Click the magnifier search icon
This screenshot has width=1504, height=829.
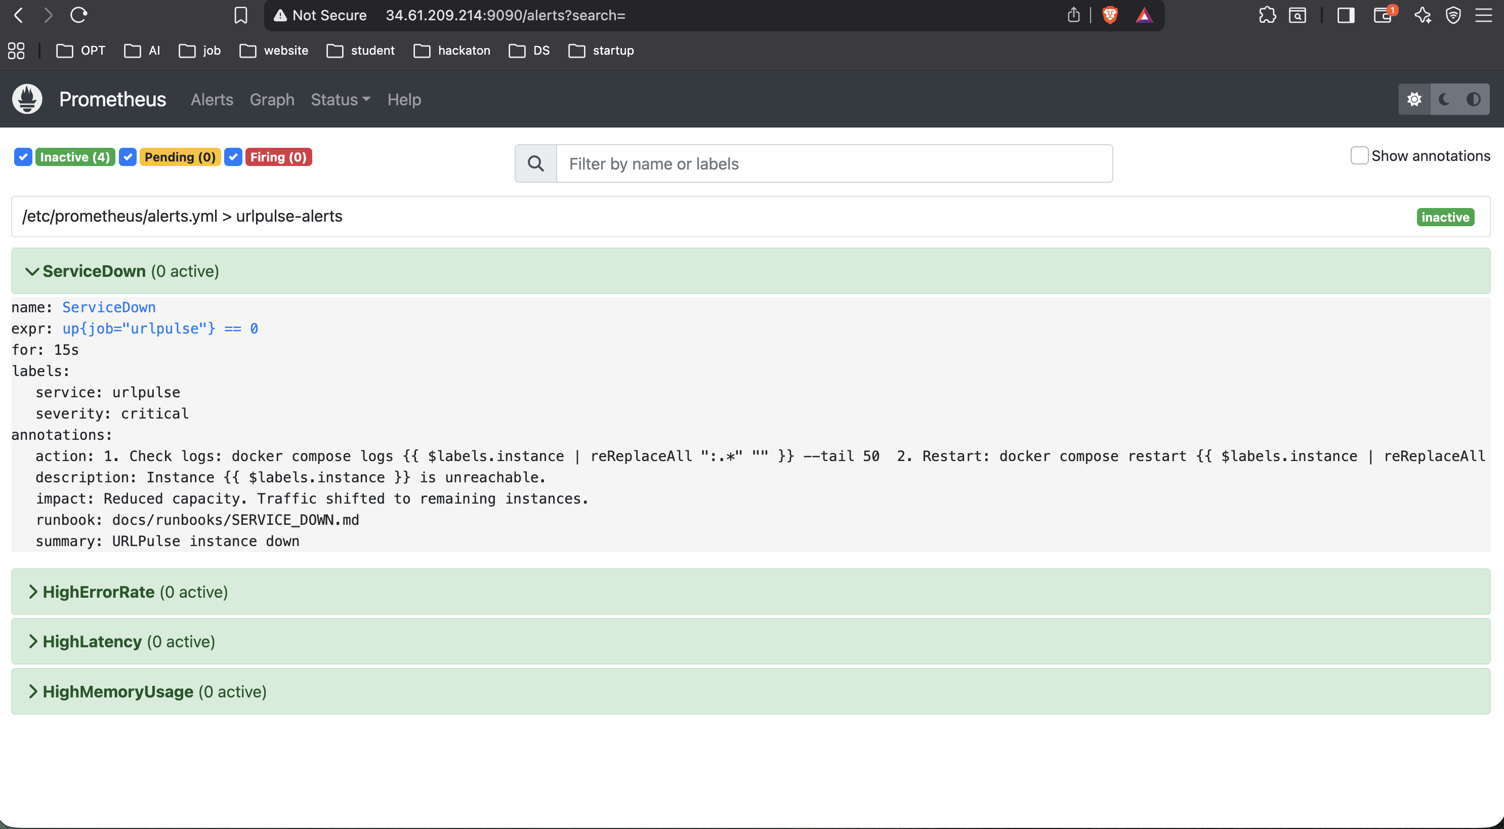click(x=535, y=163)
